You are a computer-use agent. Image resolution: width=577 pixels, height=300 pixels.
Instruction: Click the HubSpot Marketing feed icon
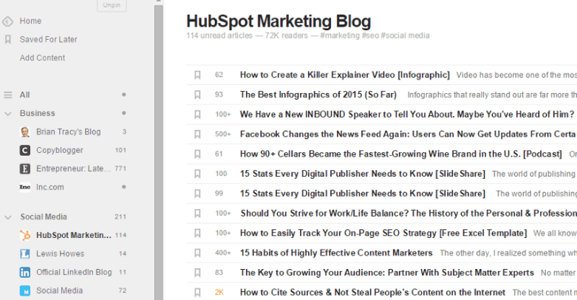[x=24, y=235]
